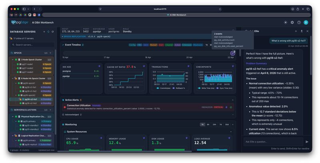This screenshot has width=320, height=163.
Task: Toggle the Cleared event filter chip
Action: click(169, 45)
